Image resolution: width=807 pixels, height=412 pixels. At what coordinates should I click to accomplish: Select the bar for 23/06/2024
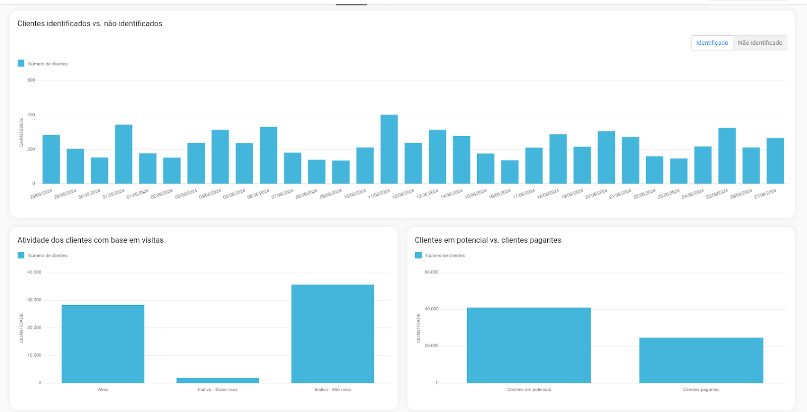[678, 171]
